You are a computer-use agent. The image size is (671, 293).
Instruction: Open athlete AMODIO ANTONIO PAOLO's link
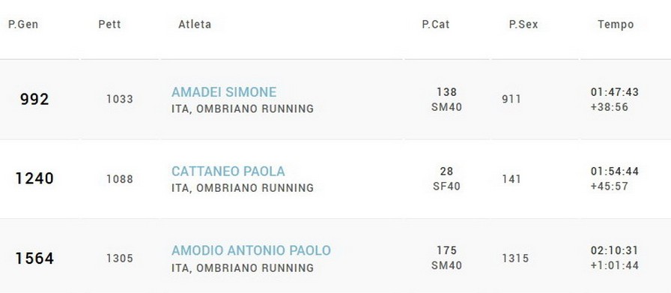pos(251,250)
